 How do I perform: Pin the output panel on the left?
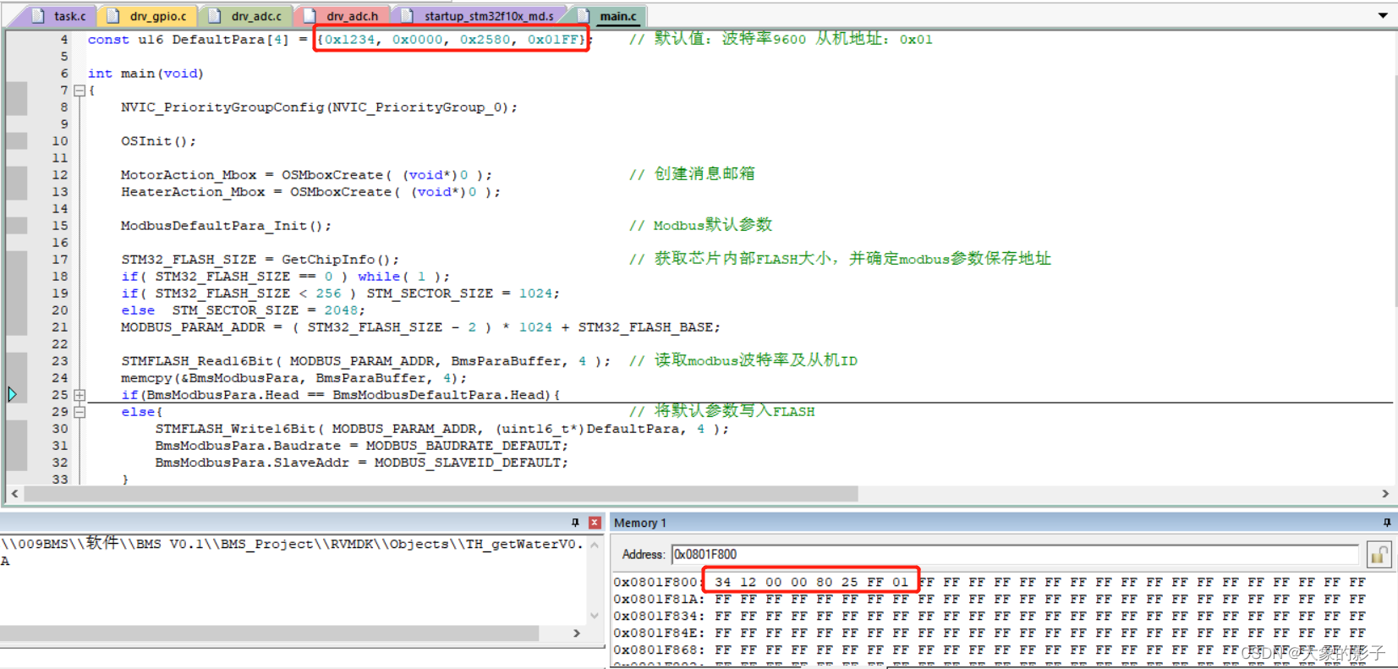pos(575,523)
